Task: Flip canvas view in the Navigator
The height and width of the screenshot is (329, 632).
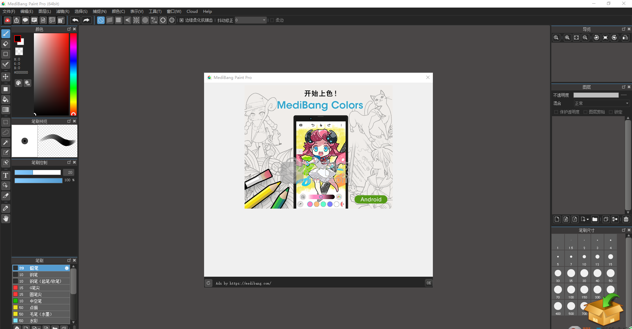Action: (x=625, y=38)
